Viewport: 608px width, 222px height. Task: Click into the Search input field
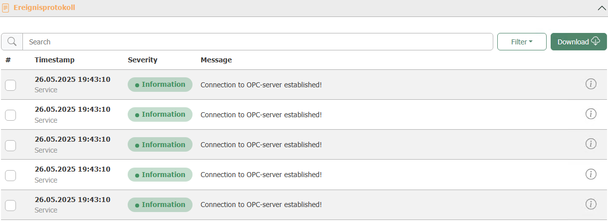point(257,42)
